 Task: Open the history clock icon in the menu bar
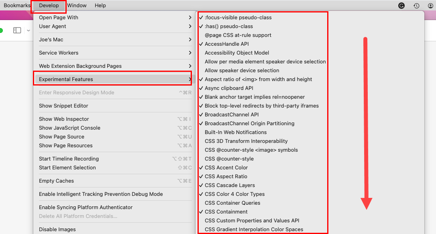[x=416, y=6]
